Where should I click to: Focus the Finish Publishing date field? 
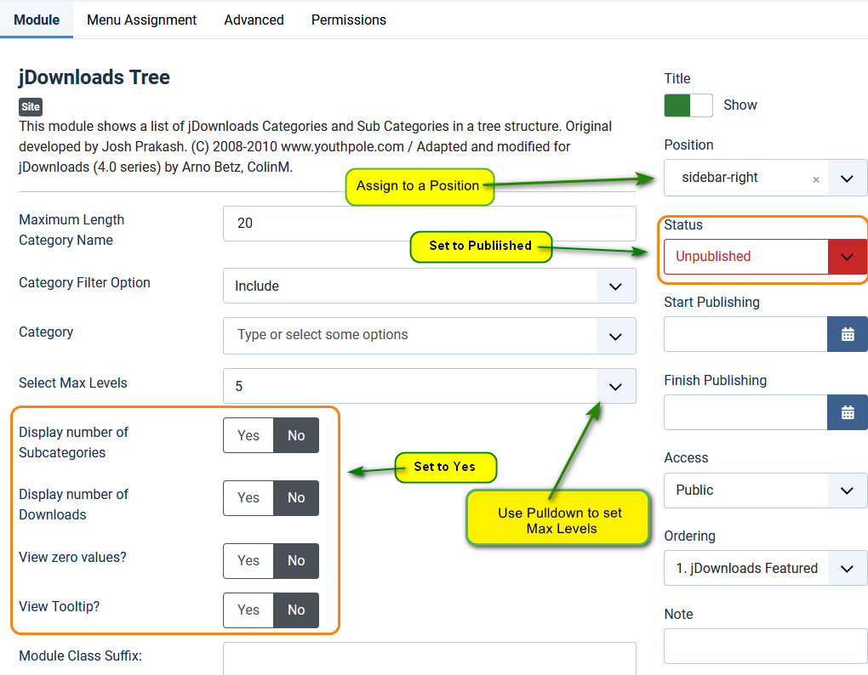coord(745,412)
